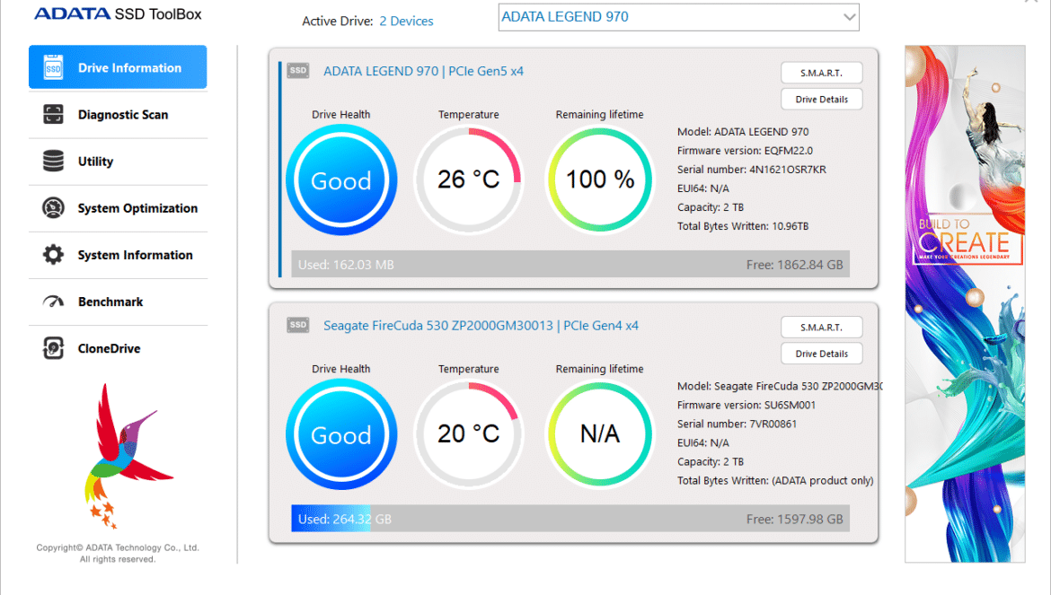
Task: Expand the Active Drive dropdown arrow
Action: 849,17
